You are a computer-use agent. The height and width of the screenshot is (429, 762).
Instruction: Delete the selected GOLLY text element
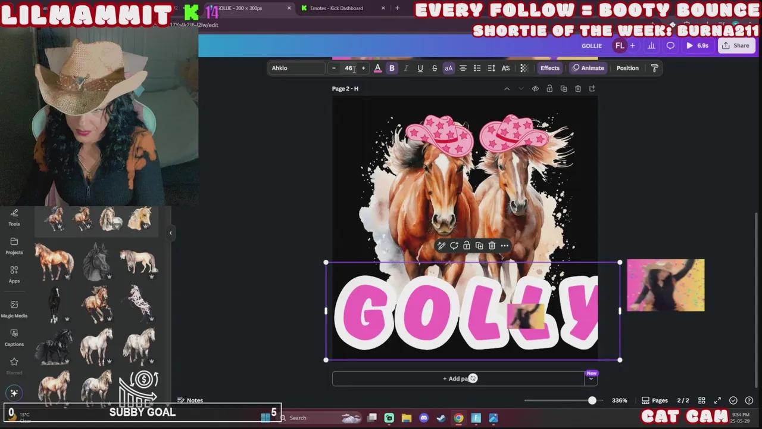coord(492,245)
